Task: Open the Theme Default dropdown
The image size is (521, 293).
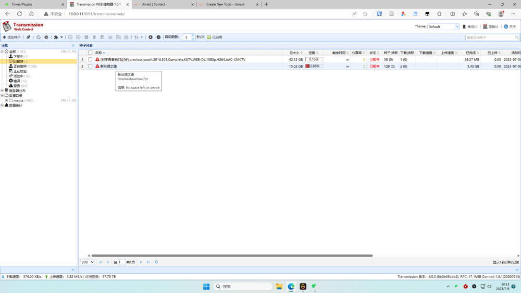Action: 443,27
